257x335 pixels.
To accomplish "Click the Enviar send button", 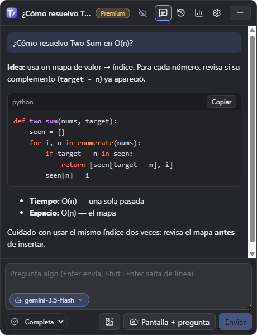I will point(235,322).
